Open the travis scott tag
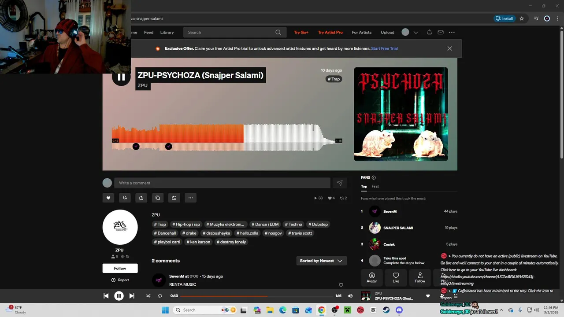 pos(300,233)
